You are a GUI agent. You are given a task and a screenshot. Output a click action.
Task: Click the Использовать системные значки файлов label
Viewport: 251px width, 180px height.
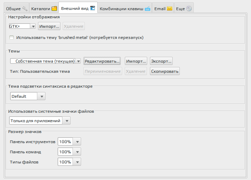pyautogui.click(x=51, y=111)
